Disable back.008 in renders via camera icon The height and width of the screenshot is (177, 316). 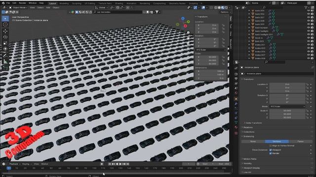coord(312,21)
